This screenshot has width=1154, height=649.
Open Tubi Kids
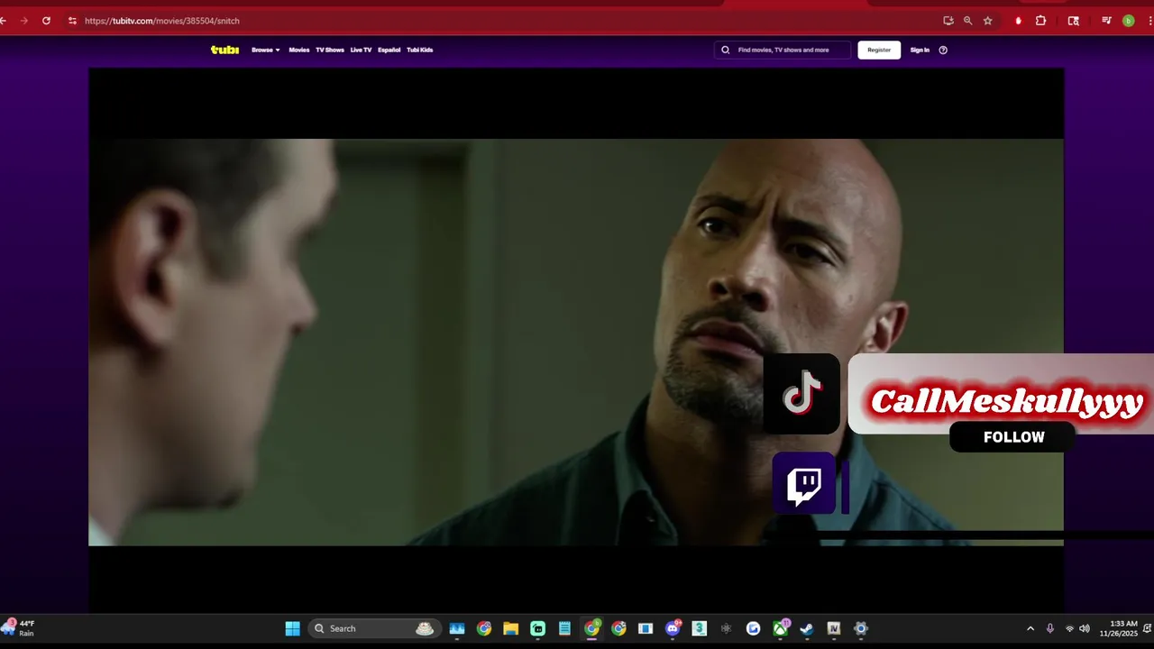point(420,50)
